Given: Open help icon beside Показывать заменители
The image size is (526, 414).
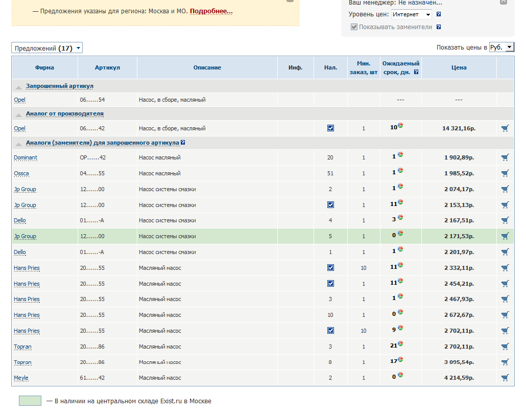Looking at the screenshot, I should click(439, 27).
